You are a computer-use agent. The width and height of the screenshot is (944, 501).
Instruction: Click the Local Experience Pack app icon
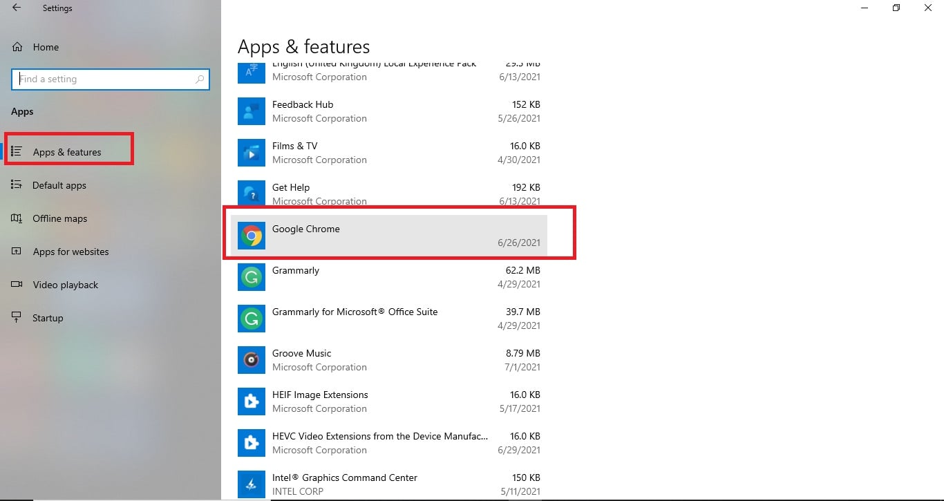[252, 73]
